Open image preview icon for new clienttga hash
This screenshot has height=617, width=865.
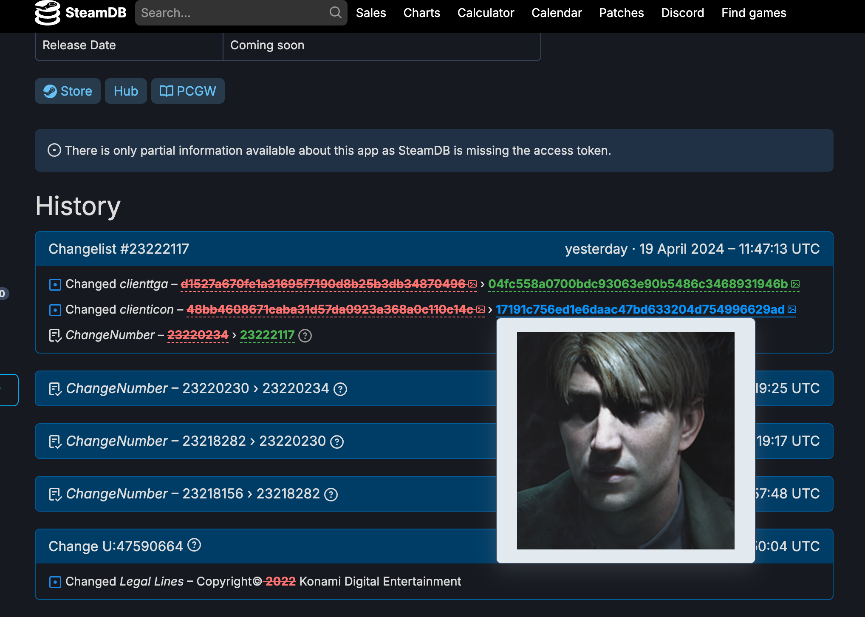click(796, 284)
